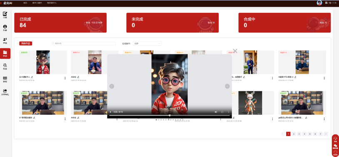Open three-dot menu of gpt我怎么写AI数字人 card
Image resolution: width=339 pixels, height=157 pixels.
(x=324, y=119)
